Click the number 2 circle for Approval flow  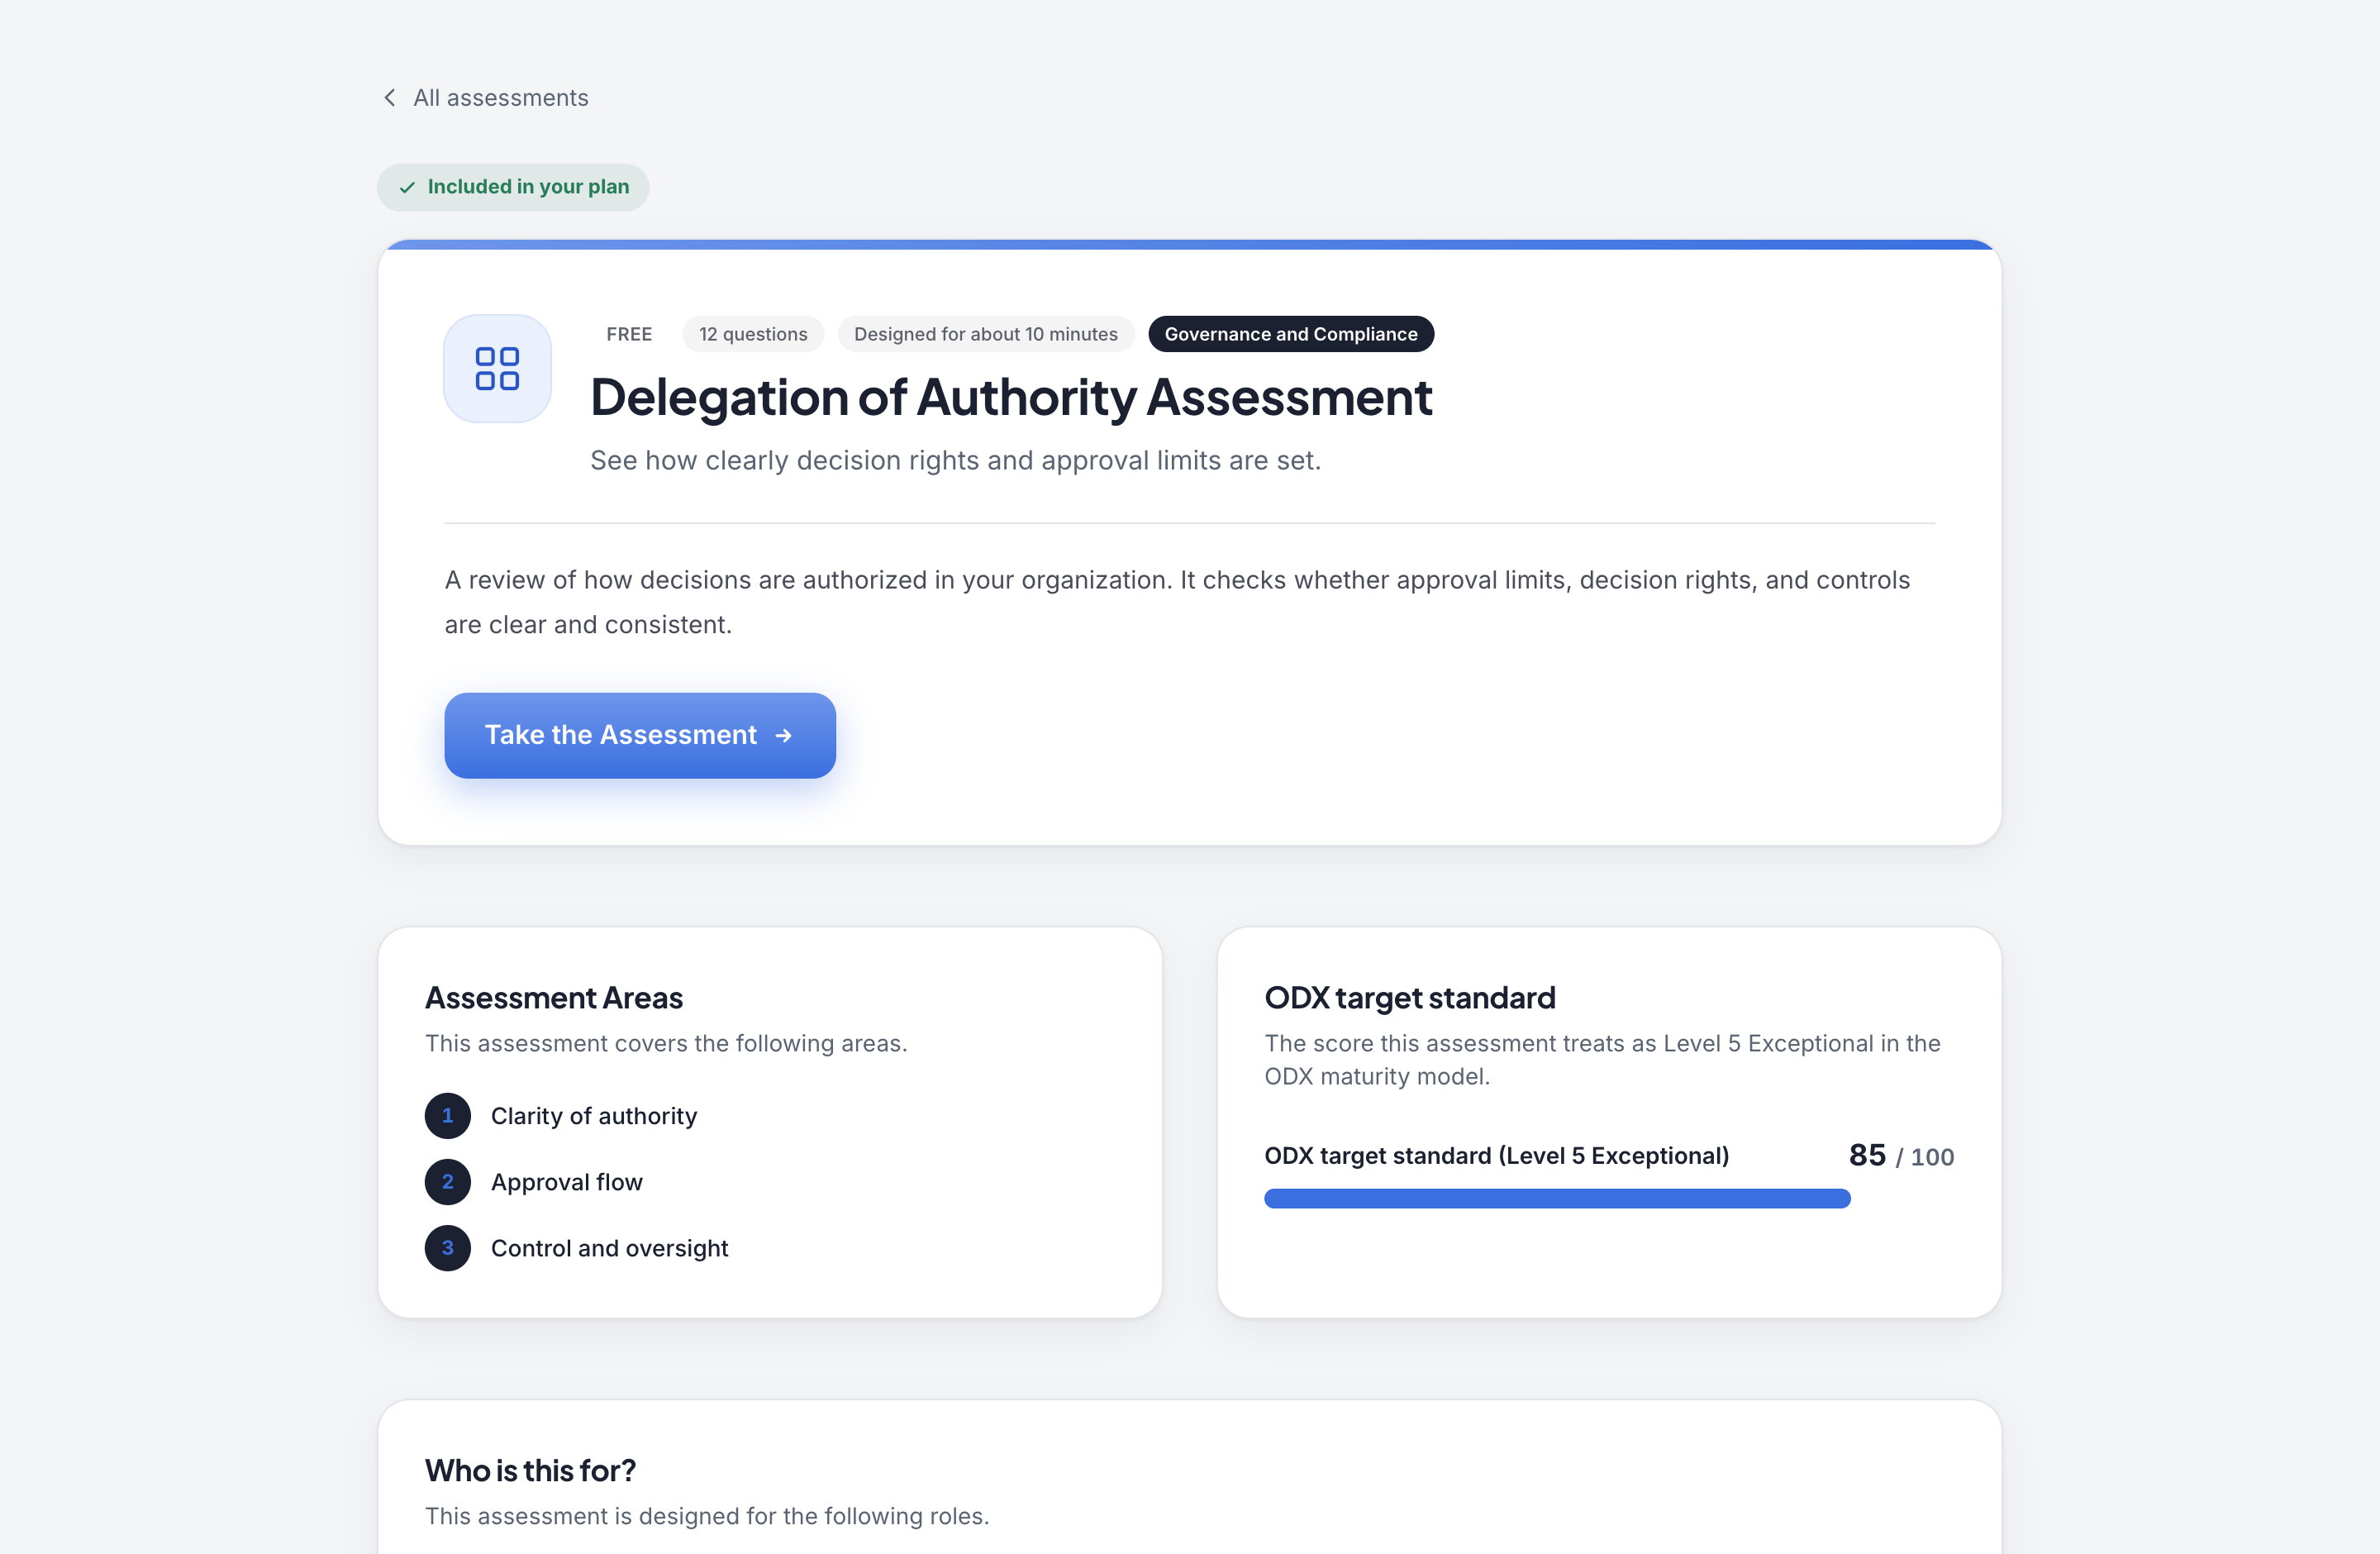[448, 1182]
